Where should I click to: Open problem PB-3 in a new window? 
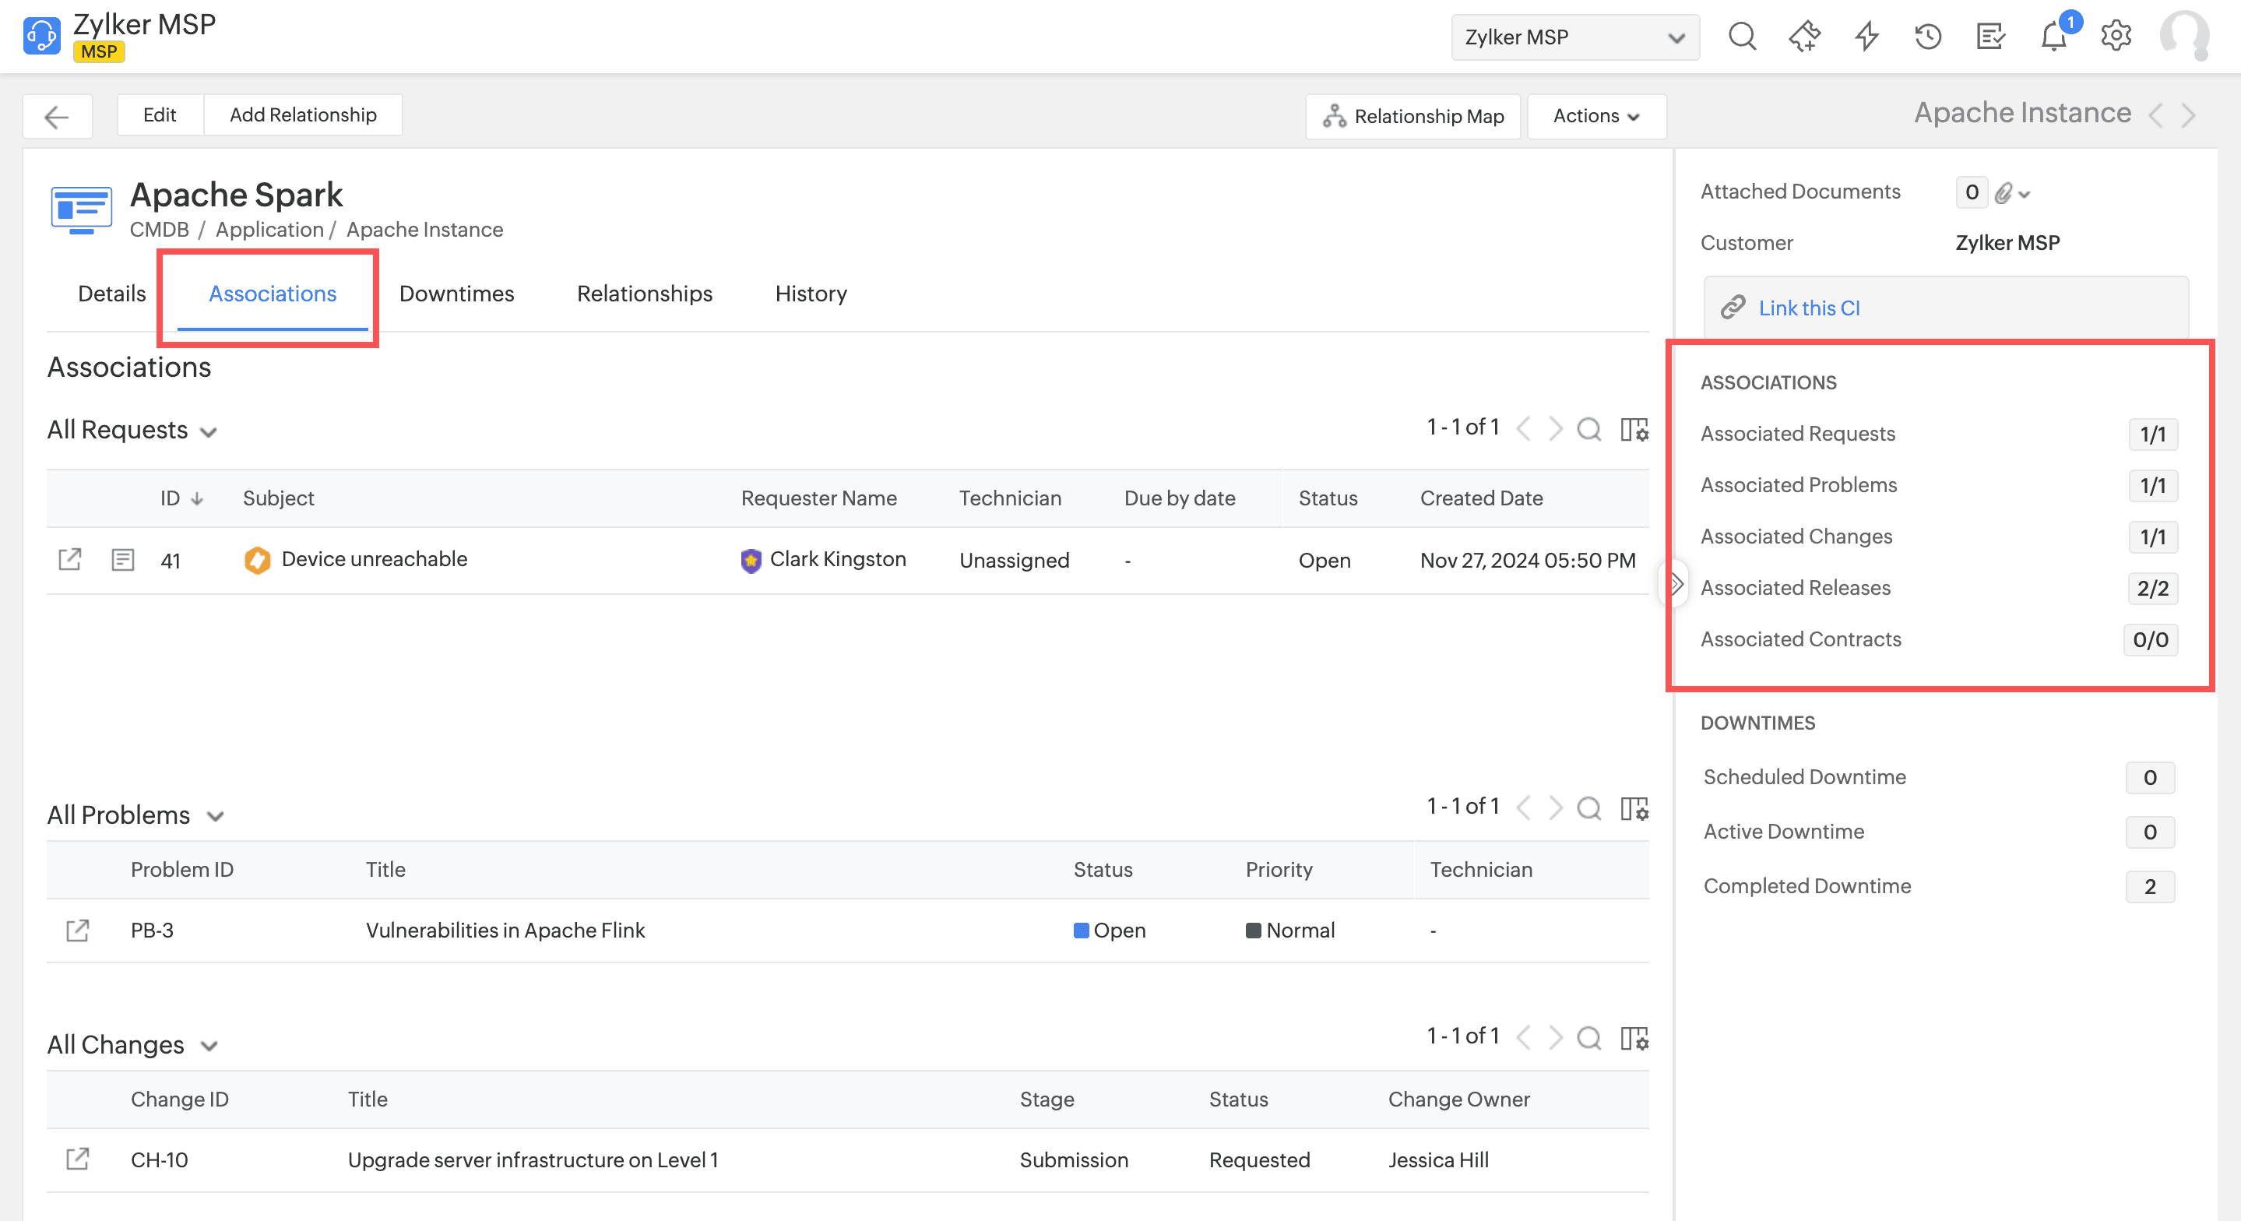[77, 931]
